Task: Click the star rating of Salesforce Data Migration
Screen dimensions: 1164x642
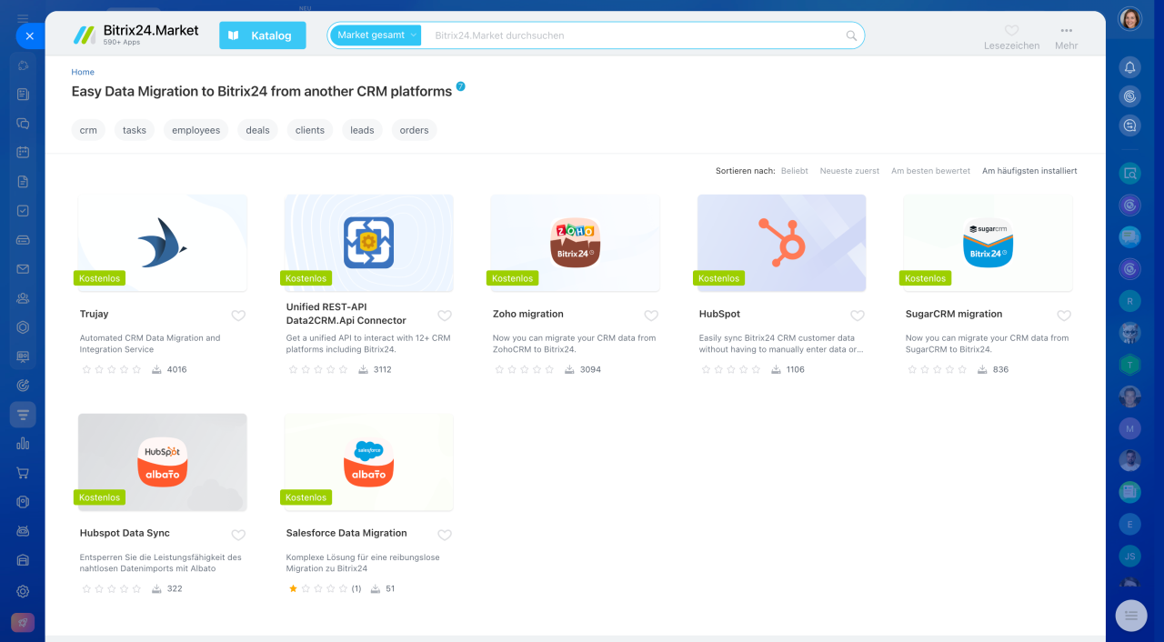Action: coord(318,588)
